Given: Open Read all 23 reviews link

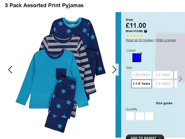Looking at the screenshot, I should click(x=140, y=40).
